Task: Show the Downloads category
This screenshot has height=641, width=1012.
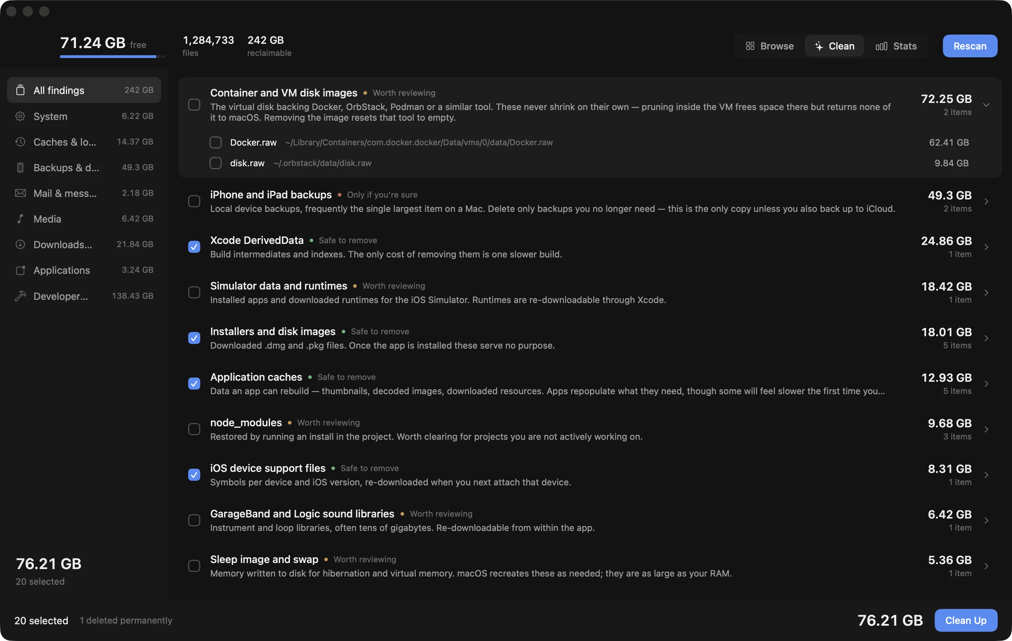Action: click(x=84, y=245)
